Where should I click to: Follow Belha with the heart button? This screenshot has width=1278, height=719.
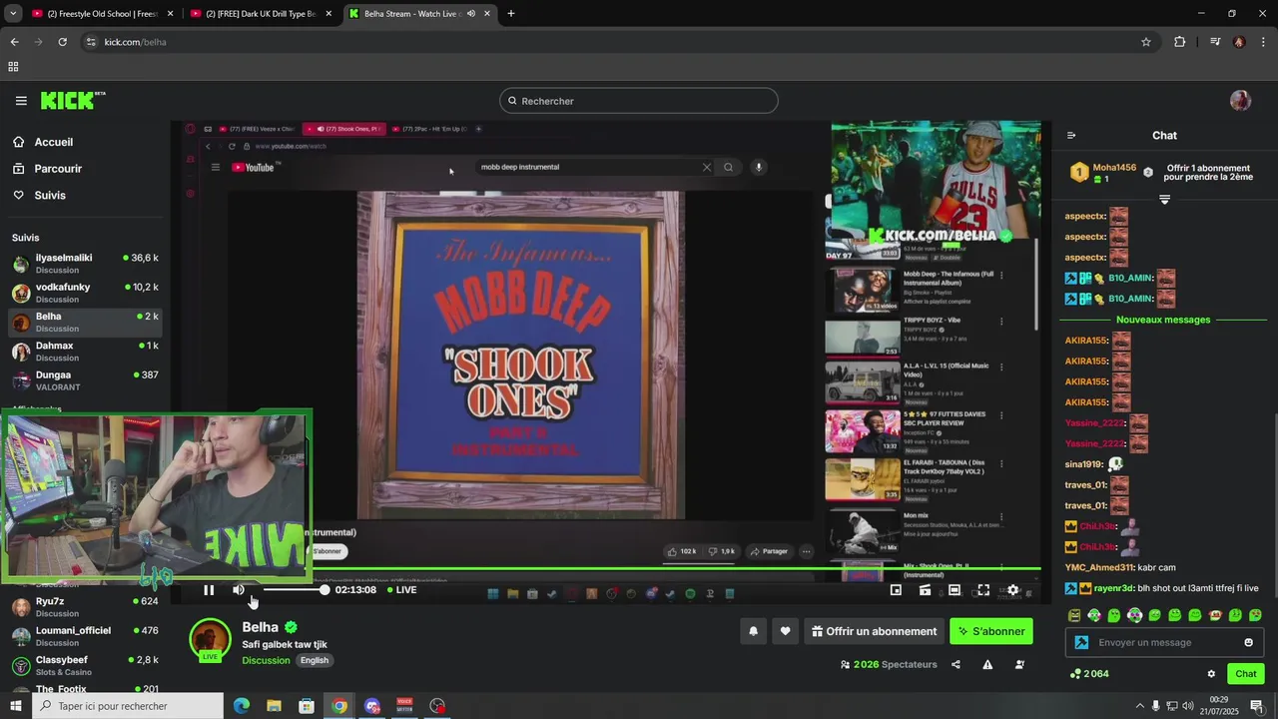click(x=785, y=631)
